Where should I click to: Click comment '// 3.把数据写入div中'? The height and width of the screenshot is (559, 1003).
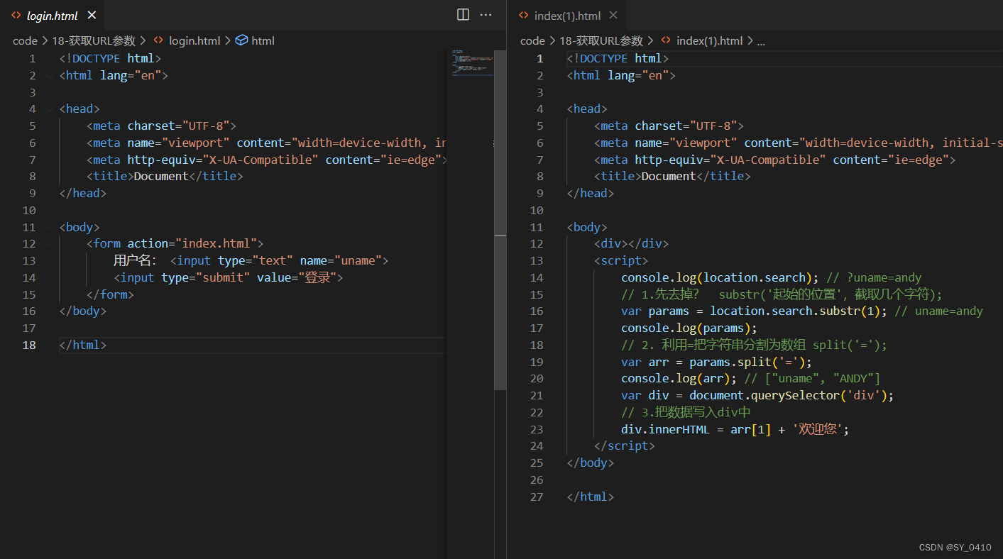pos(686,412)
